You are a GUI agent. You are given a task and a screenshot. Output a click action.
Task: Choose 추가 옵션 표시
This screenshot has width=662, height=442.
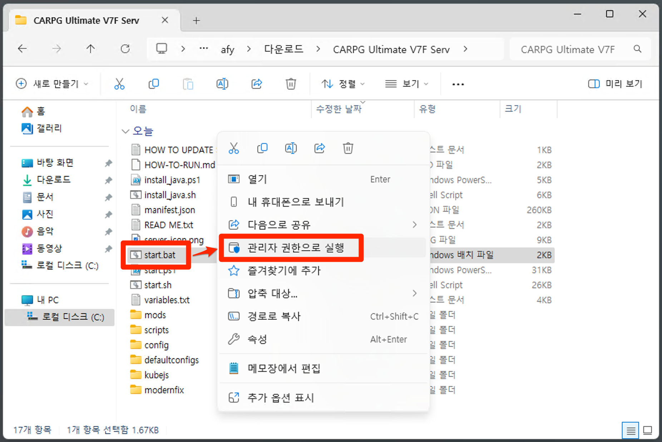click(323, 398)
